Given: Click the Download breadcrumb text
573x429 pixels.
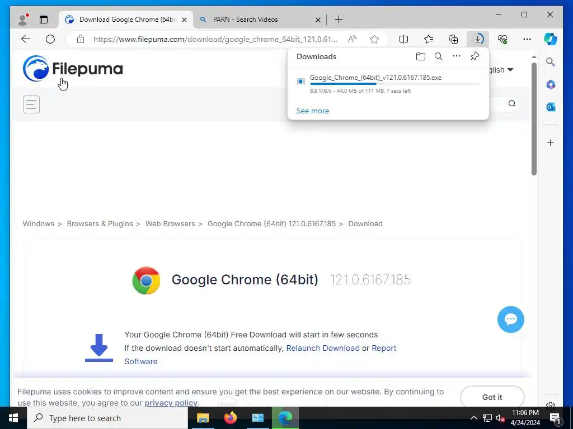Looking at the screenshot, I should coord(365,224).
